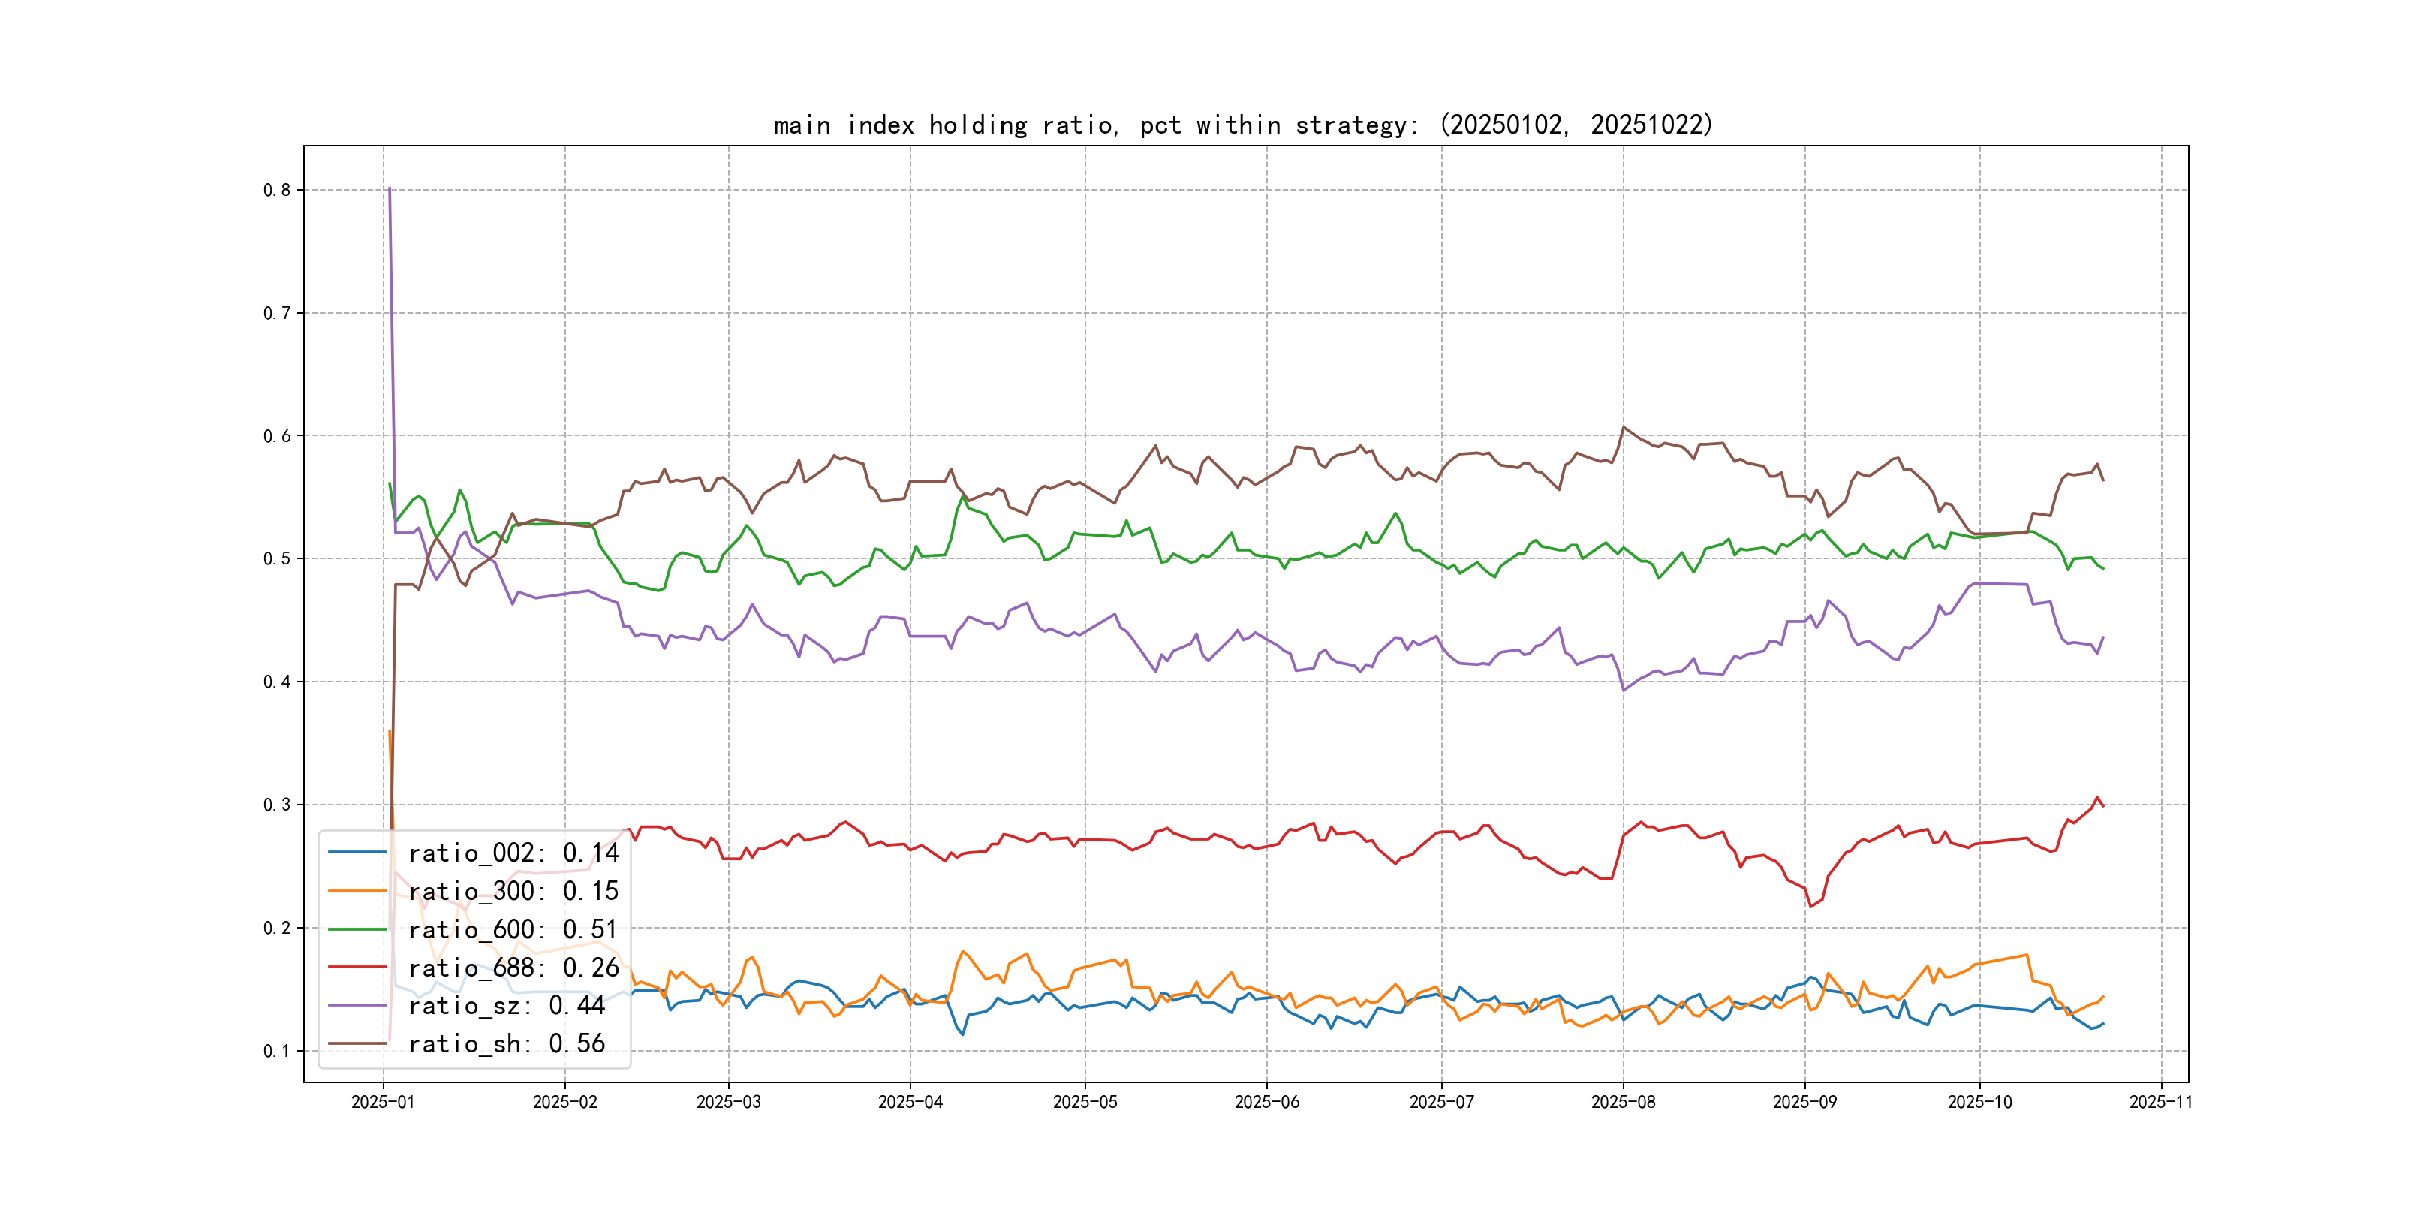Click the purple ratio_sz legend line swatch
This screenshot has width=2432, height=1216.
click(x=357, y=1006)
